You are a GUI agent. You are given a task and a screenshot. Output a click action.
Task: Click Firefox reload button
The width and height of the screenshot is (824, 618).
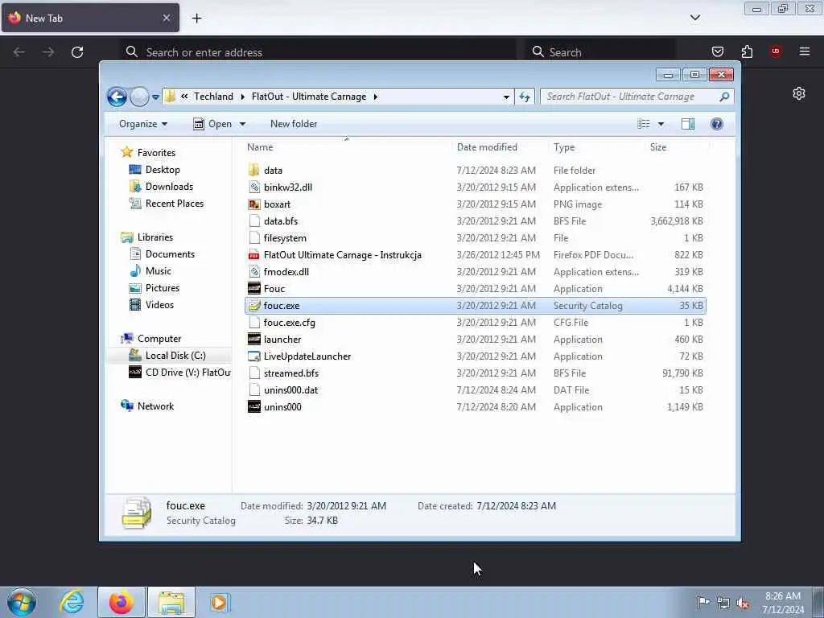[77, 52]
